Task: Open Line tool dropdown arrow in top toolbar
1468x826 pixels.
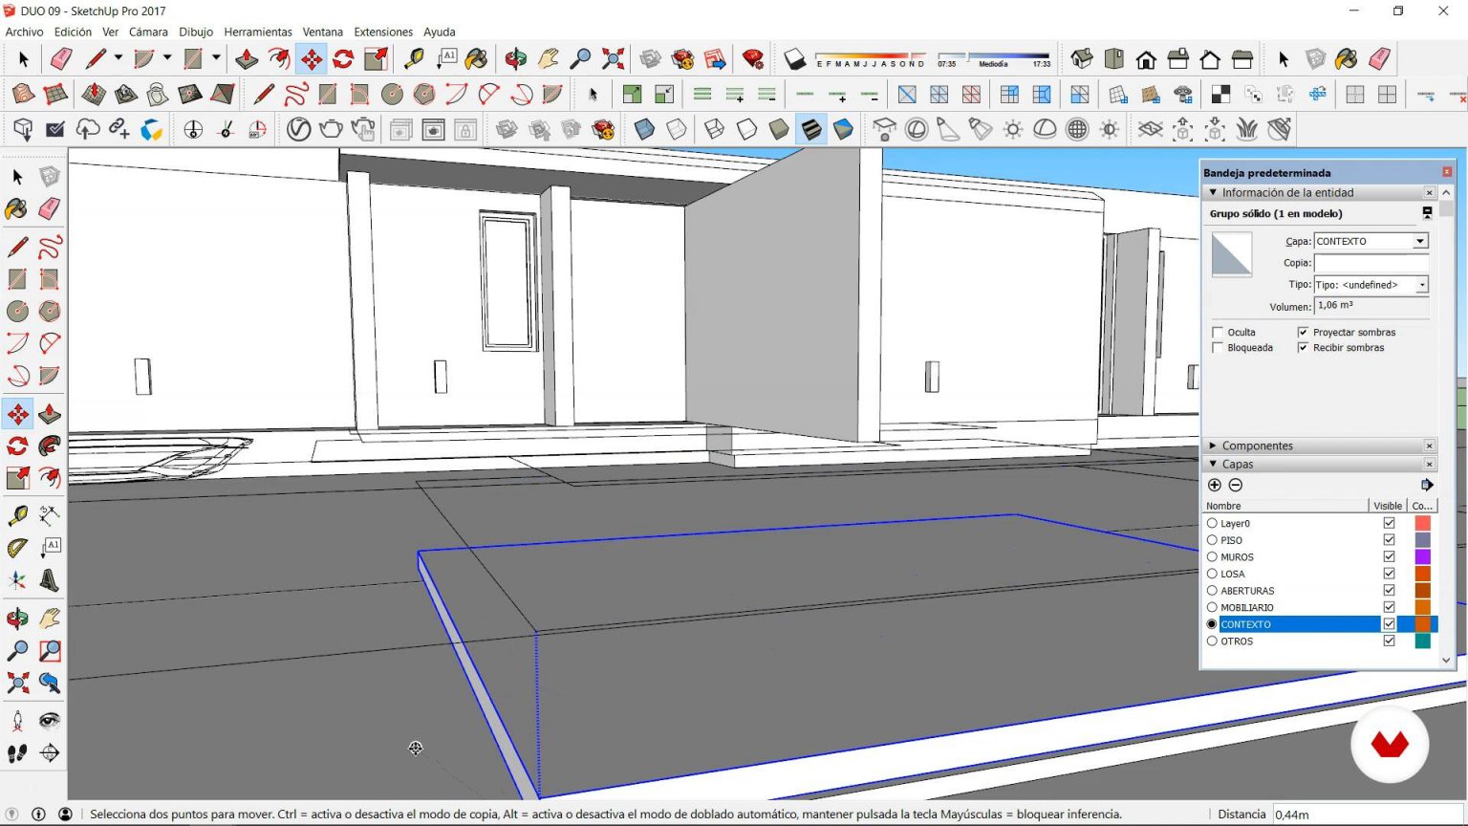Action: click(119, 58)
